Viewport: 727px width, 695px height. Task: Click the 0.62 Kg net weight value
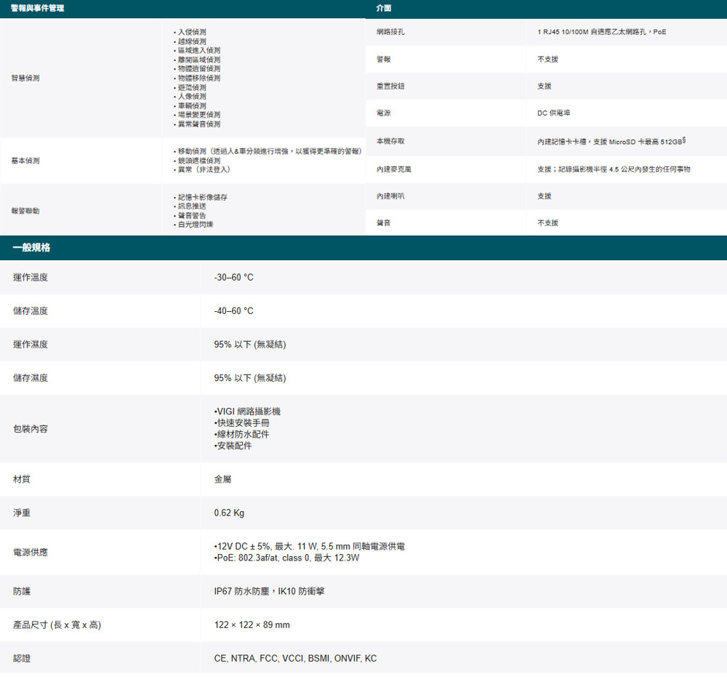[x=229, y=513]
